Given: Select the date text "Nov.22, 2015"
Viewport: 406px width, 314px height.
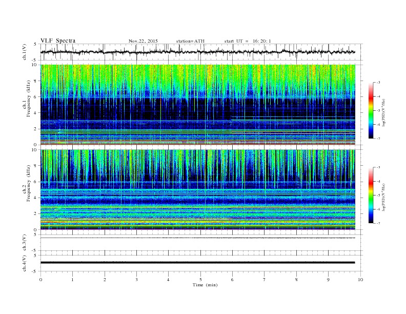Looking at the screenshot, I should 143,41.
